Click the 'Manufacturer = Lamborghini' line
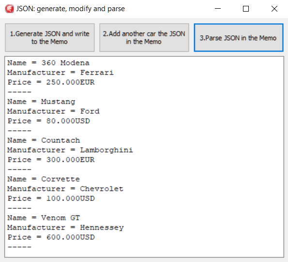The width and height of the screenshot is (288, 262). coord(70,150)
